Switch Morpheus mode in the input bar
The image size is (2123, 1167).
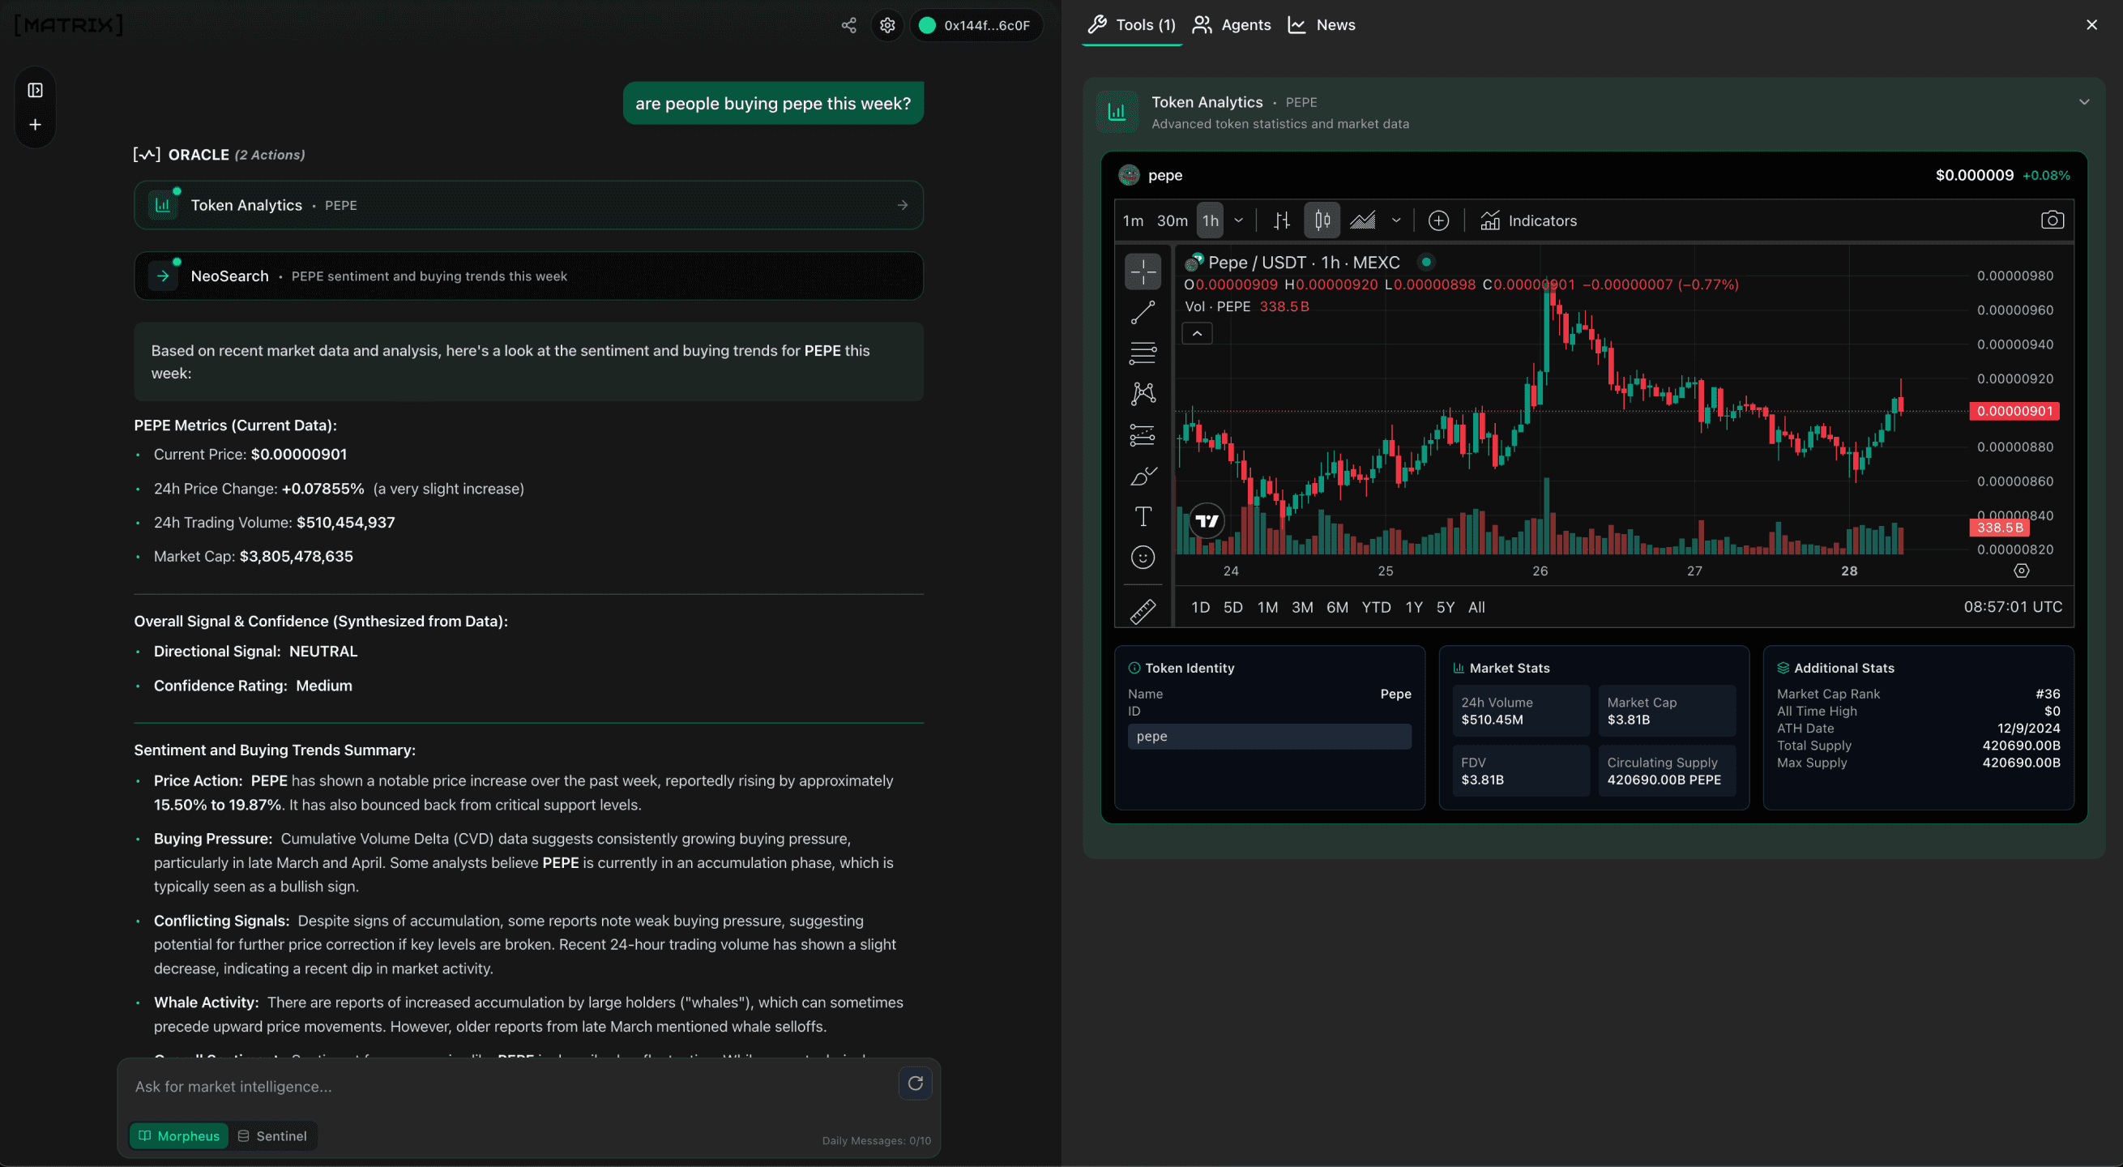pos(178,1135)
